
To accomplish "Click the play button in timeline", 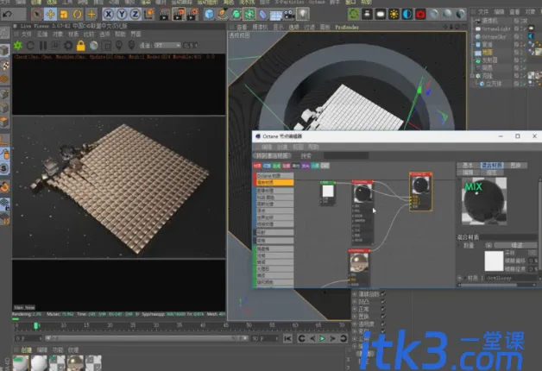I will pos(323,338).
